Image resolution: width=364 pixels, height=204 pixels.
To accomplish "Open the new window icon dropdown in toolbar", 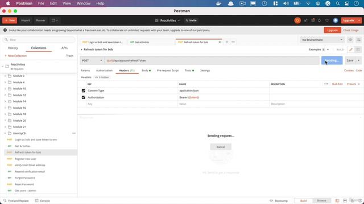I will (x=55, y=20).
